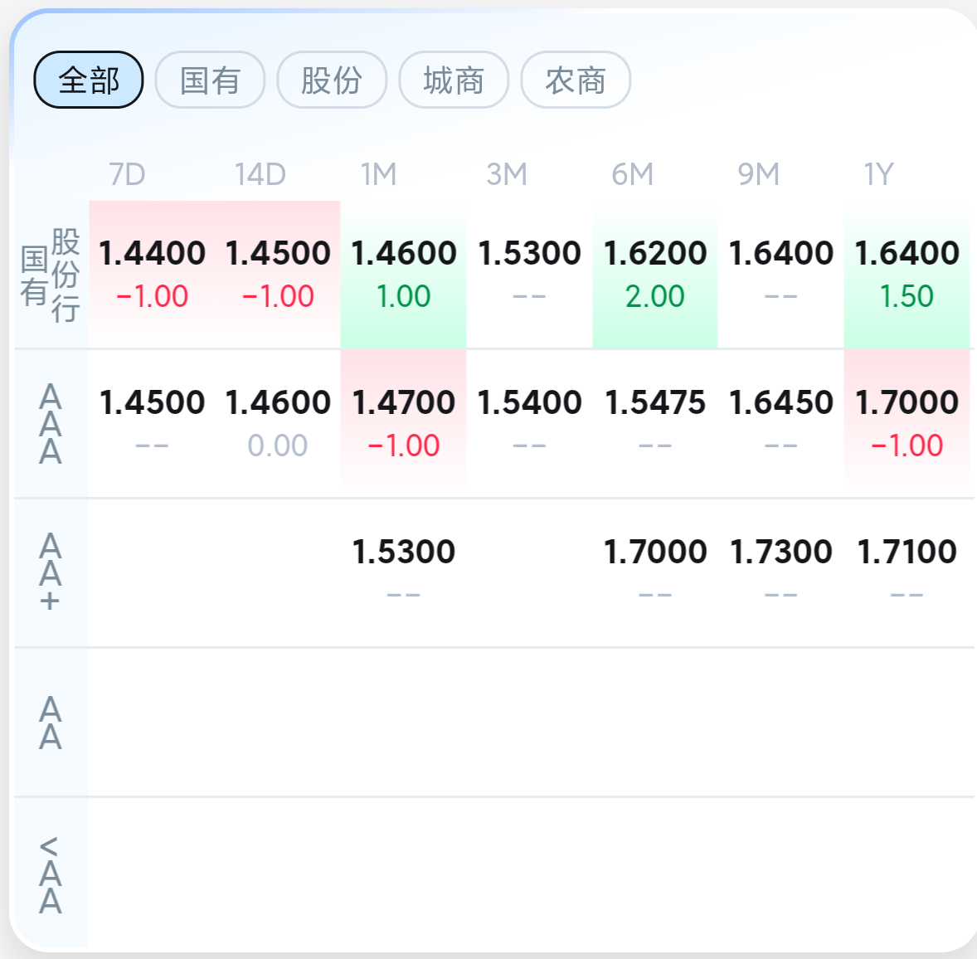Click the 7D column header

pos(127,174)
